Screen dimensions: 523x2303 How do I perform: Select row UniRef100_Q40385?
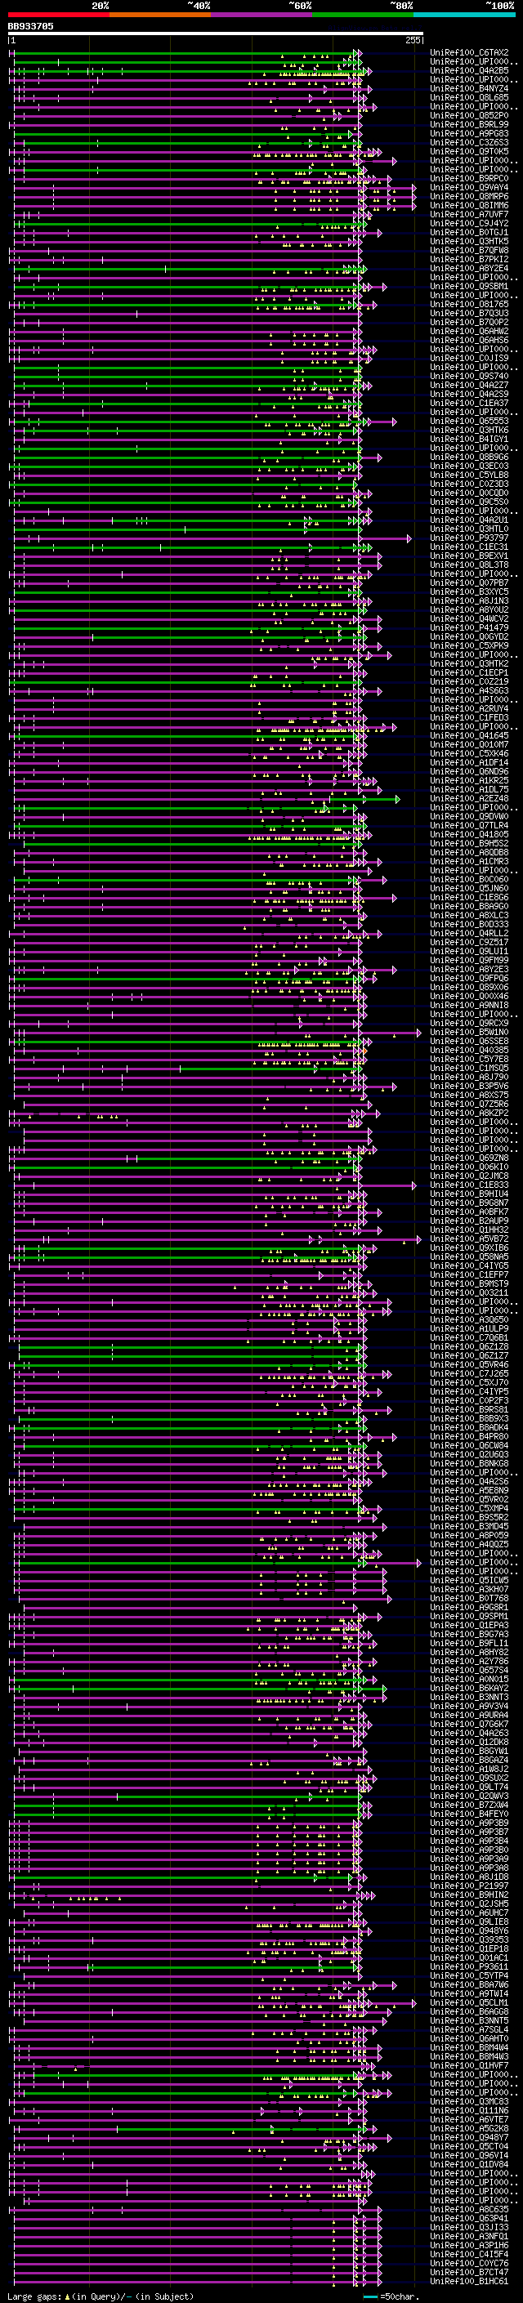pos(469,1051)
